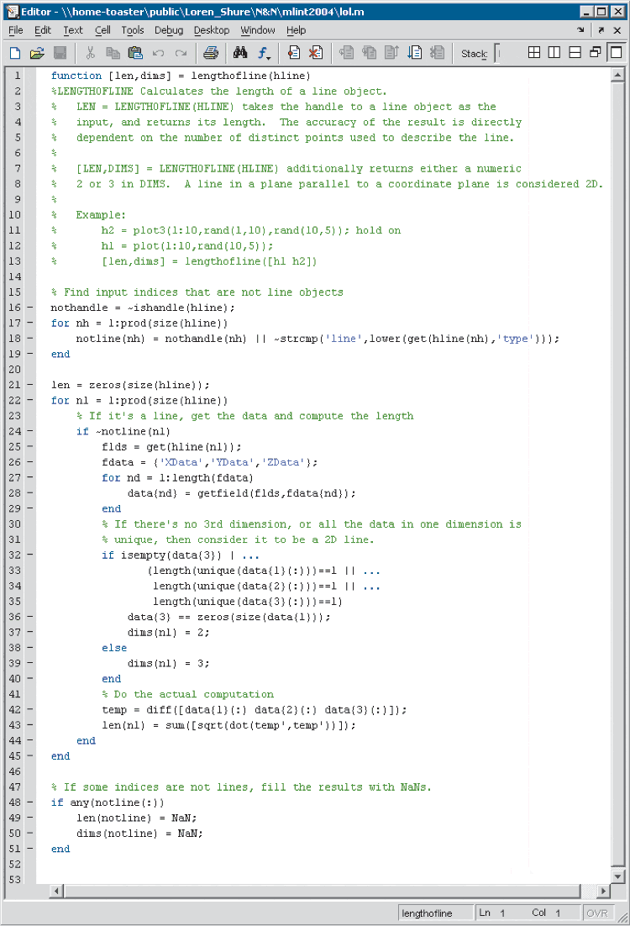
Task: Tile editor windows in grid layout
Action: pyautogui.click(x=534, y=53)
